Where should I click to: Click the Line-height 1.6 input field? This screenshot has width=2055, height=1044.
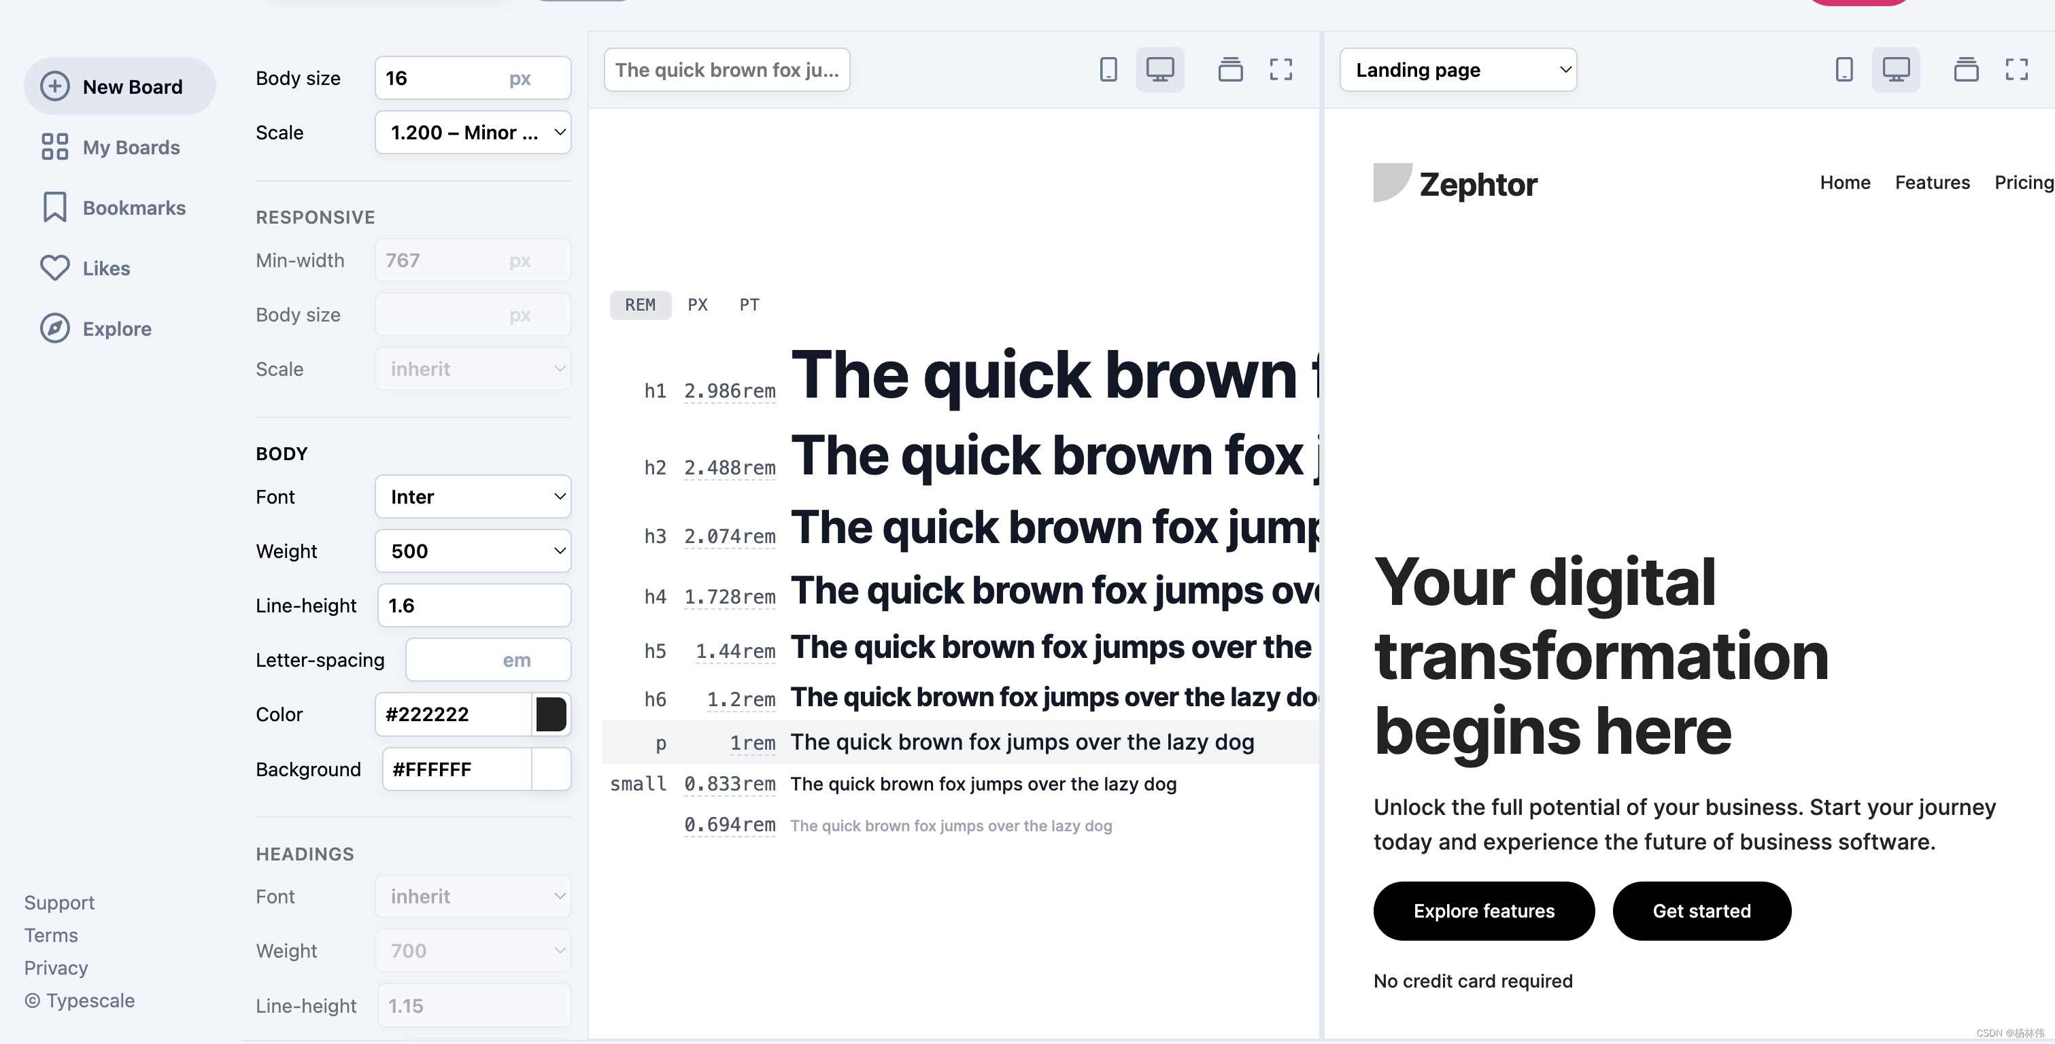click(x=473, y=606)
